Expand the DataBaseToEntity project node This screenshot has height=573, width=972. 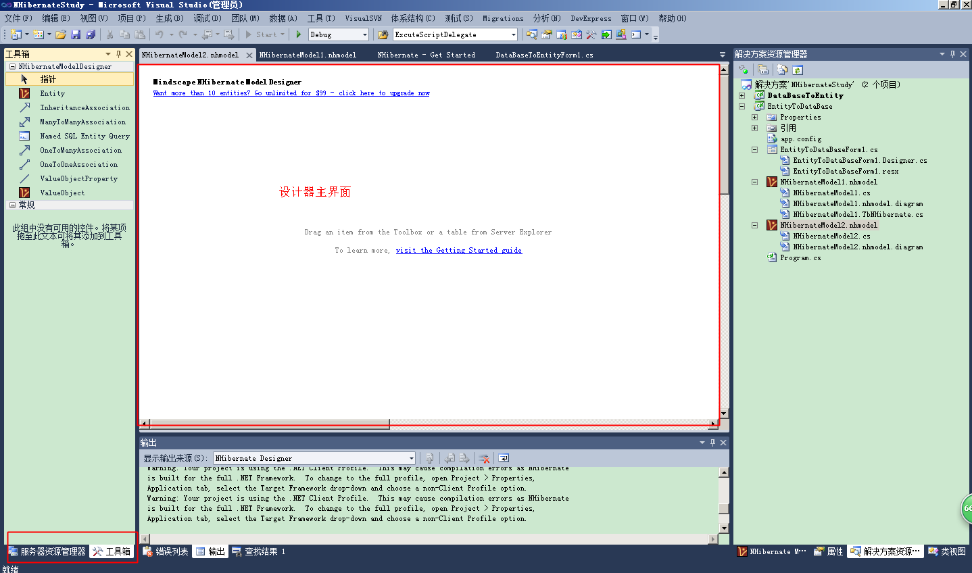pos(742,95)
